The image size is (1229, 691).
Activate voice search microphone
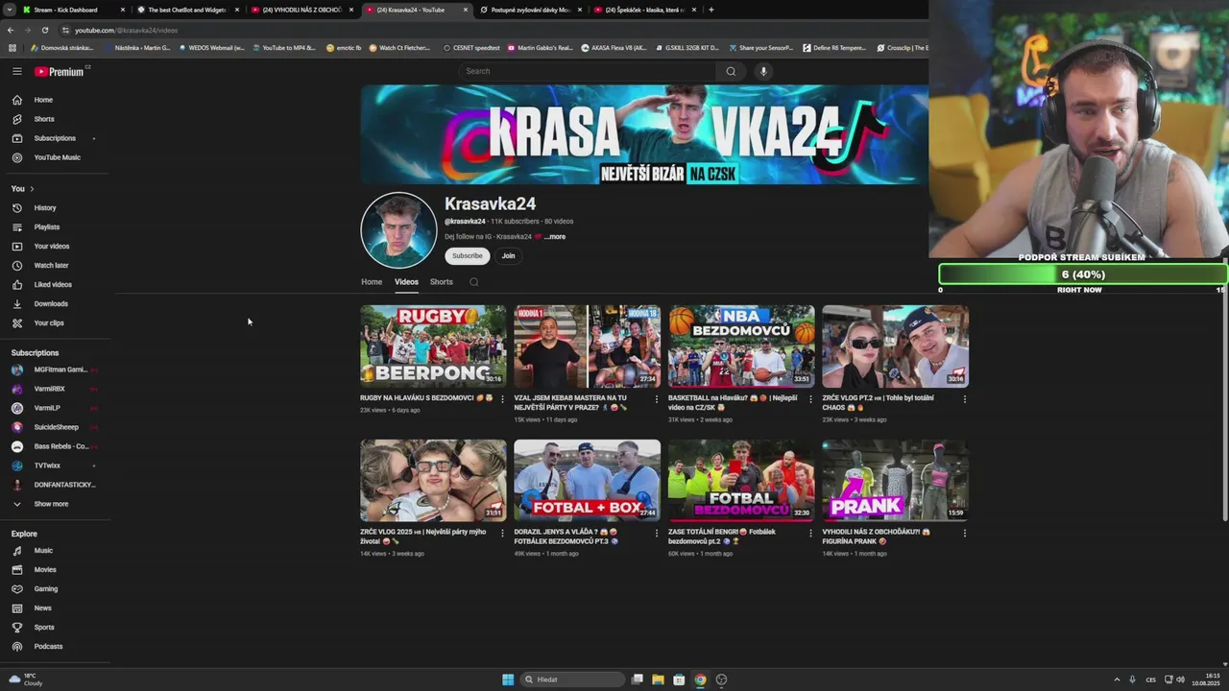[763, 71]
